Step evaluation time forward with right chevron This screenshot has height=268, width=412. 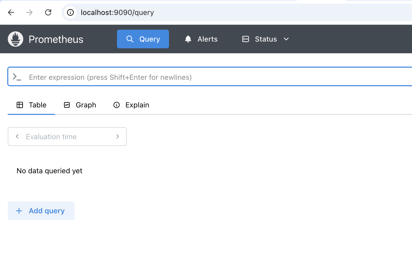[x=117, y=137]
